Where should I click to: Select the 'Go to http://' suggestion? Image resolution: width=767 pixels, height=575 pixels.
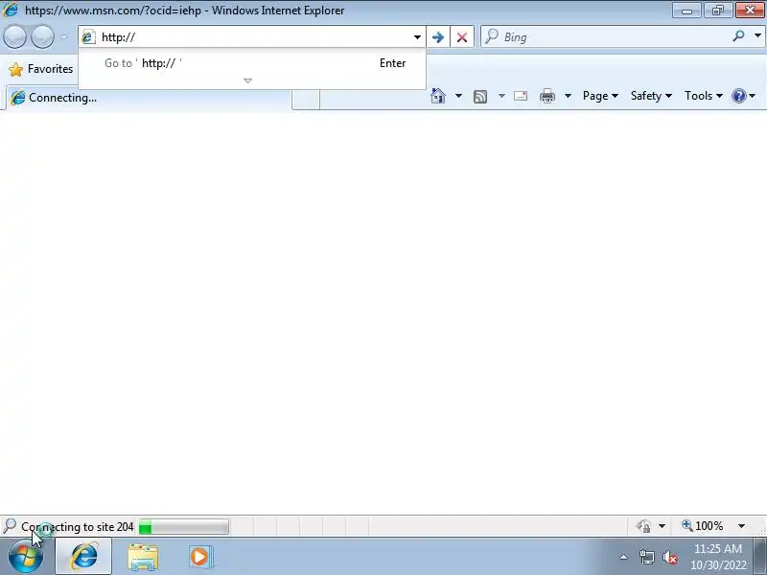252,63
